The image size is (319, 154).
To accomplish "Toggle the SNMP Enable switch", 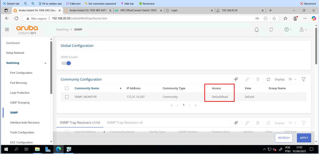I will click(66, 63).
